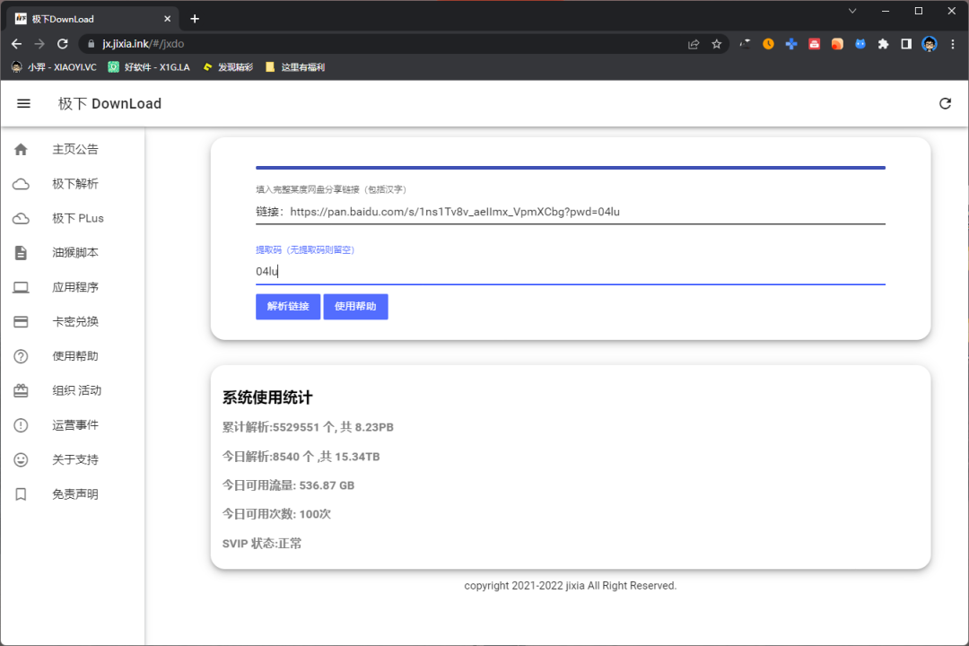This screenshot has width=969, height=646.
Task: Reload the page with browser refresh
Action: coord(63,44)
